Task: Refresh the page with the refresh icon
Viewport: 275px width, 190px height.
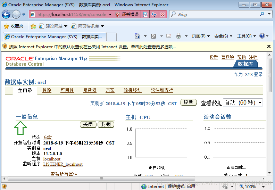Action: point(154,14)
